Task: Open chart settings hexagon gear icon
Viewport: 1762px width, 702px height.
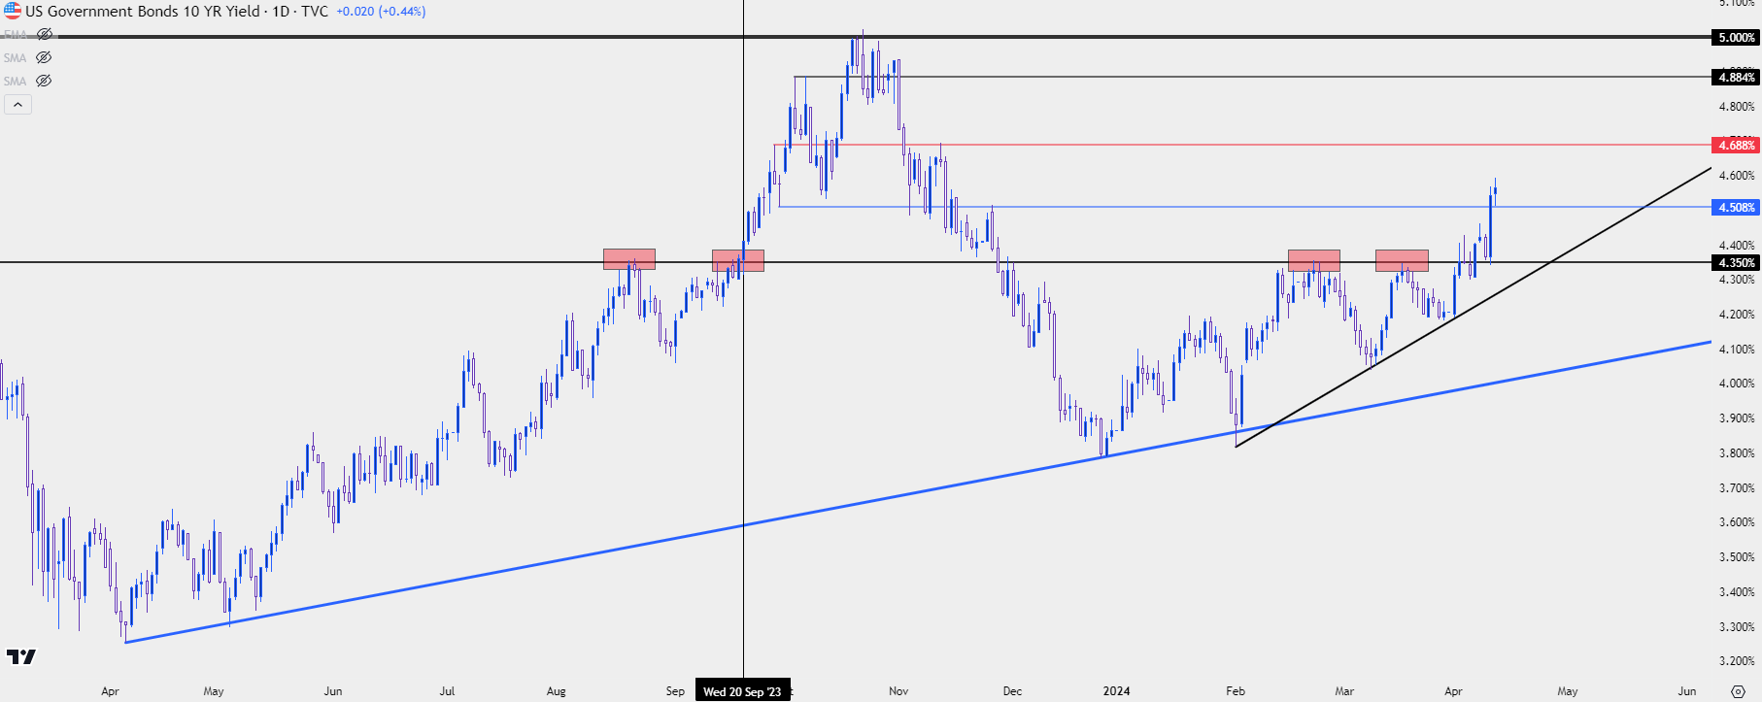Action: pos(1738,691)
